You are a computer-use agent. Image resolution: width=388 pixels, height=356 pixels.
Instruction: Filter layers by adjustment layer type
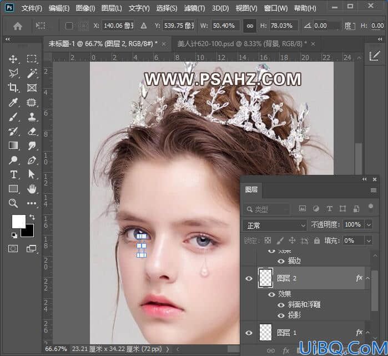[316, 209]
